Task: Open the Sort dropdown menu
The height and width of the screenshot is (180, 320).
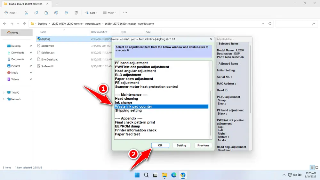Action: (x=92, y=13)
